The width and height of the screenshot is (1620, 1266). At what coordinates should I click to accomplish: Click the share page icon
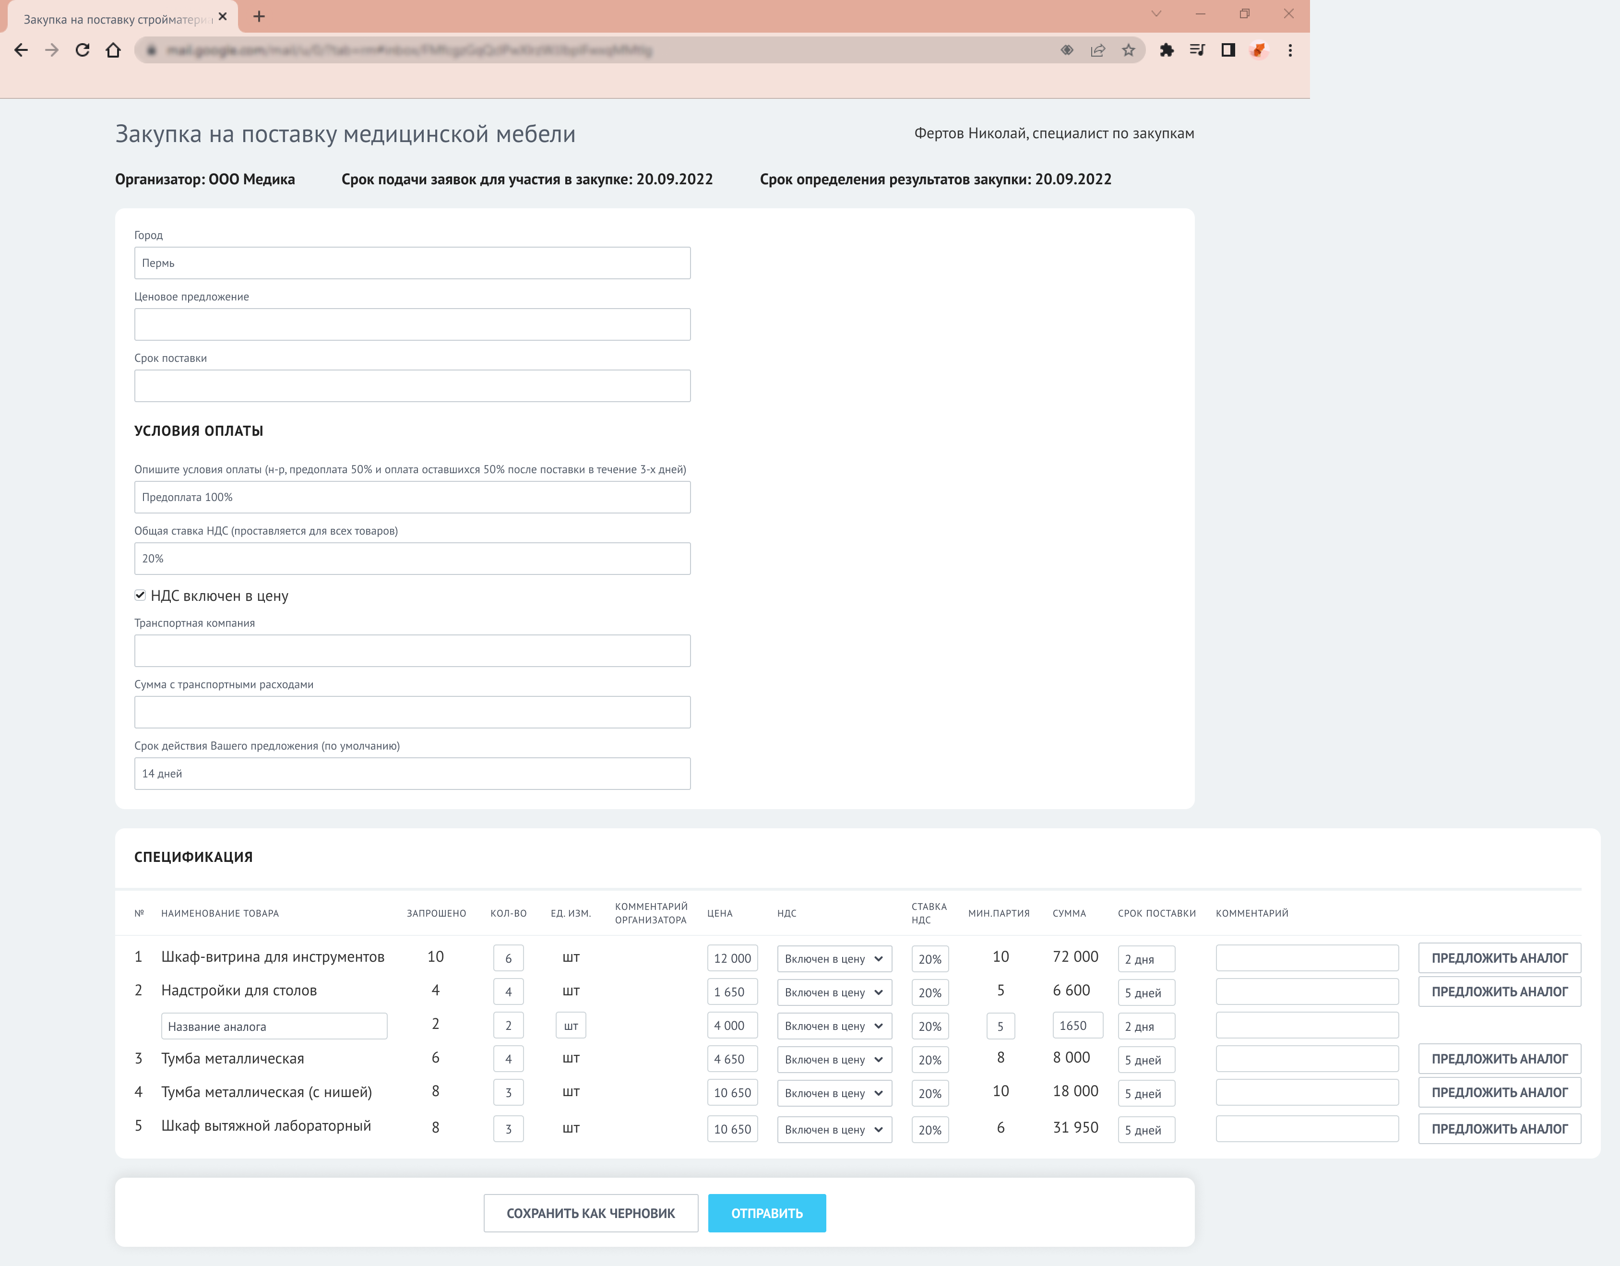[x=1098, y=50]
